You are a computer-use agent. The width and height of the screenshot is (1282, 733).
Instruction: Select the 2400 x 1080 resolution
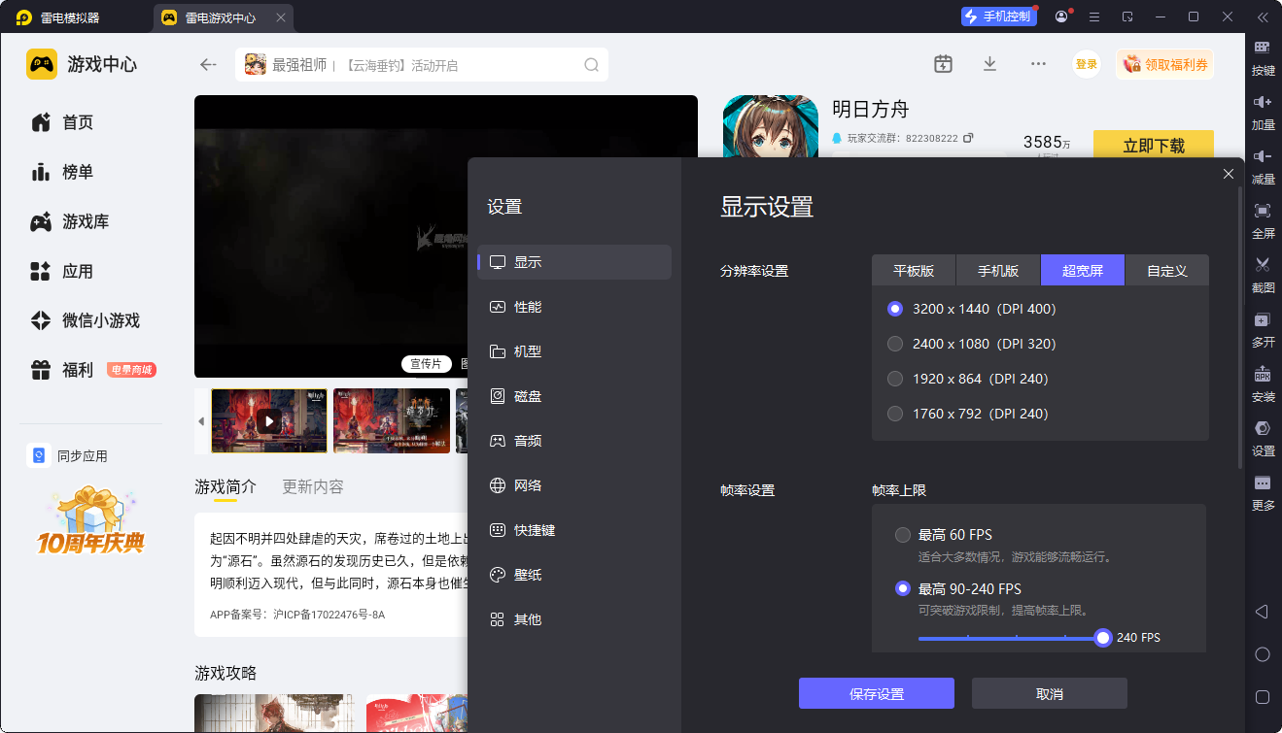(895, 344)
